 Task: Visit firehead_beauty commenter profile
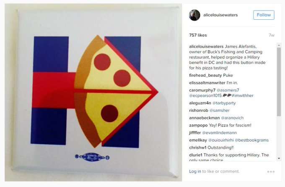(x=205, y=76)
